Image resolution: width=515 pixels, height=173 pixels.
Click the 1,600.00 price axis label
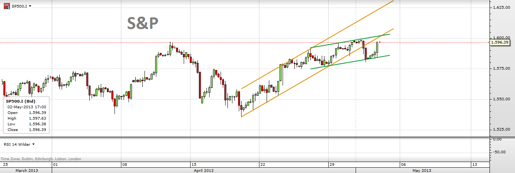click(x=501, y=38)
